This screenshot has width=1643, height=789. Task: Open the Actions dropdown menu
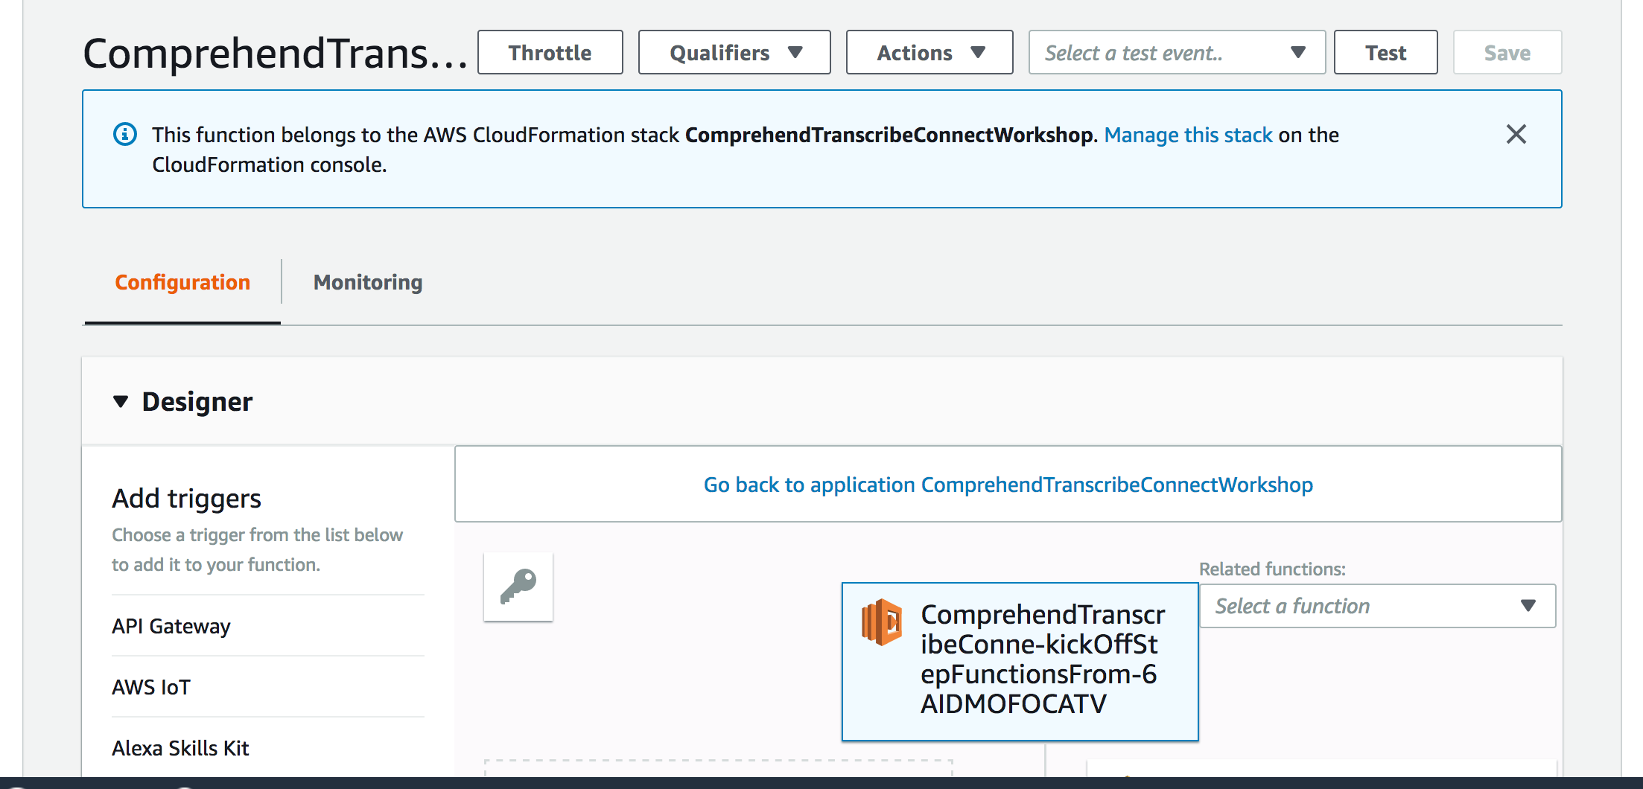pos(929,52)
